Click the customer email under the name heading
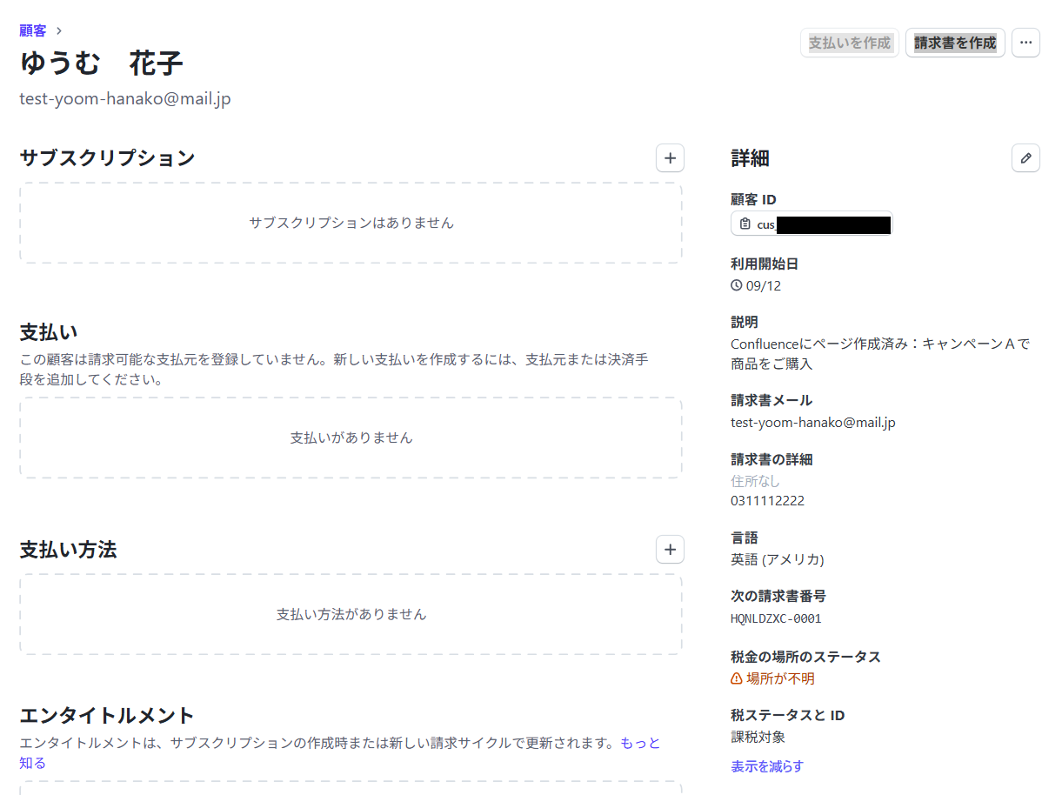 tap(125, 98)
